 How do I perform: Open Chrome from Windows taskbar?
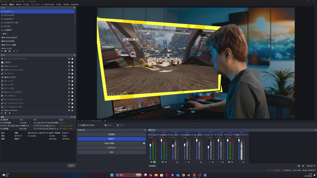[x=183, y=175]
